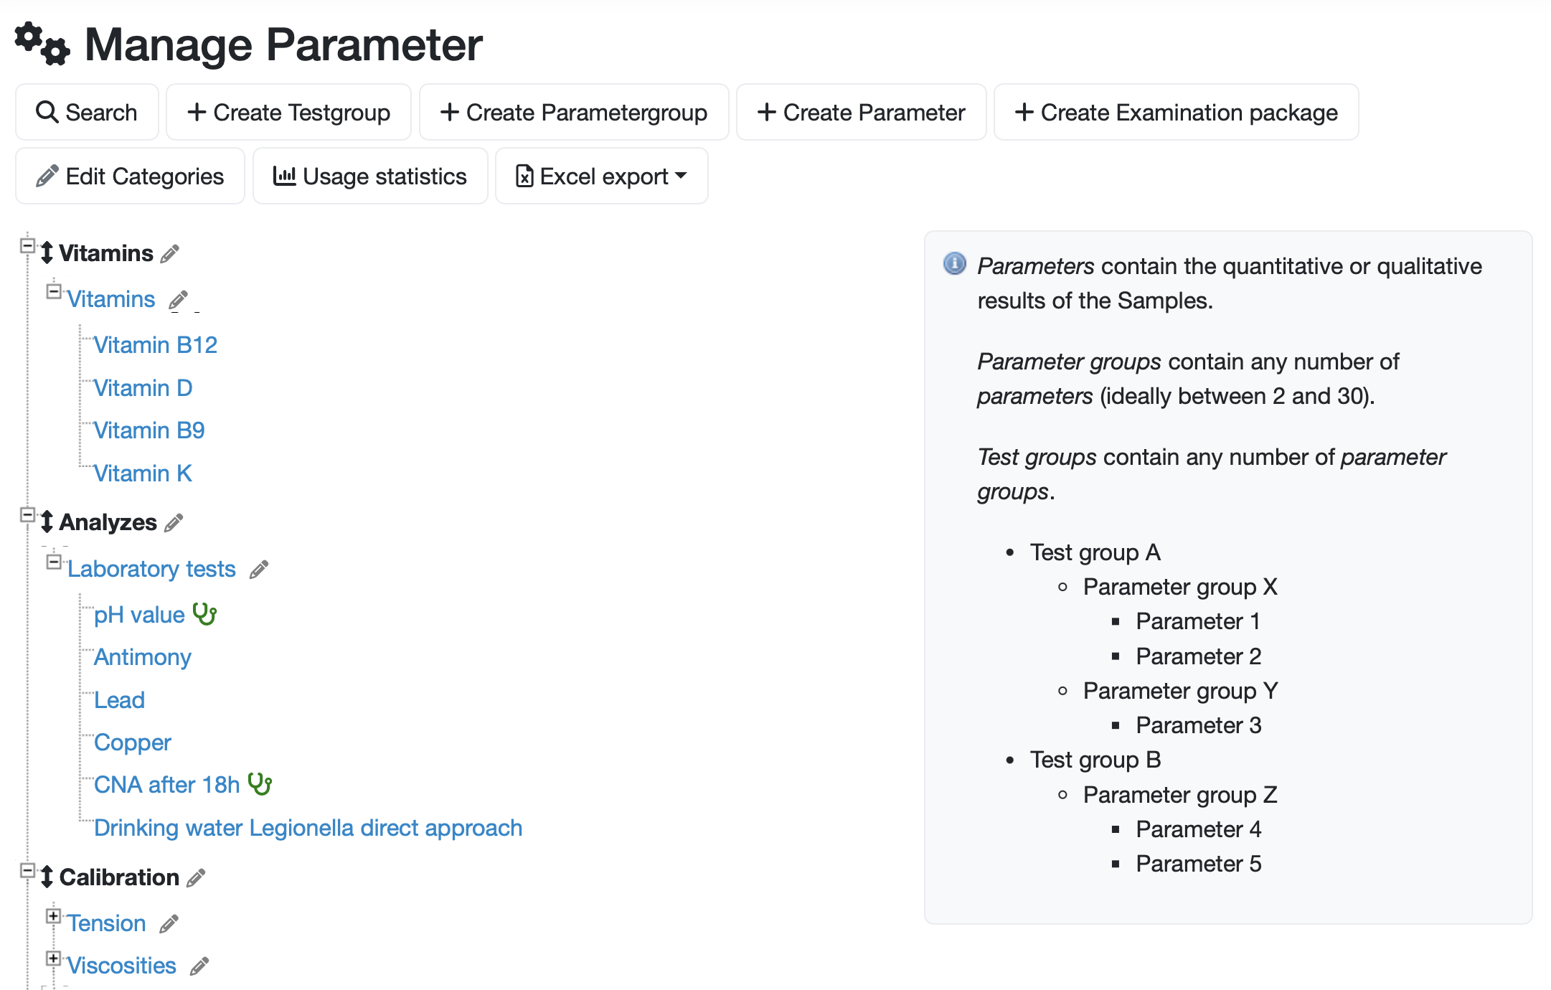
Task: Expand the Tension parameter group
Action: [54, 916]
